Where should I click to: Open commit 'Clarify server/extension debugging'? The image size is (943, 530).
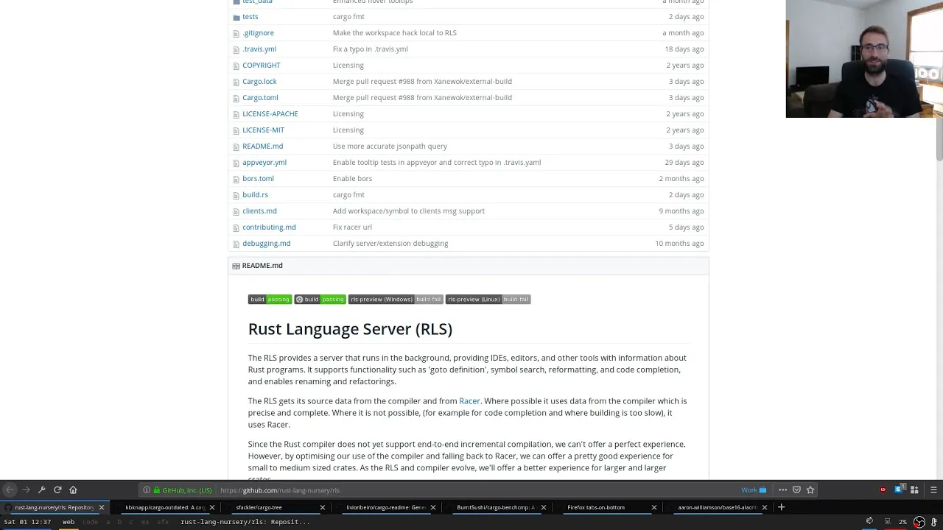[390, 243]
